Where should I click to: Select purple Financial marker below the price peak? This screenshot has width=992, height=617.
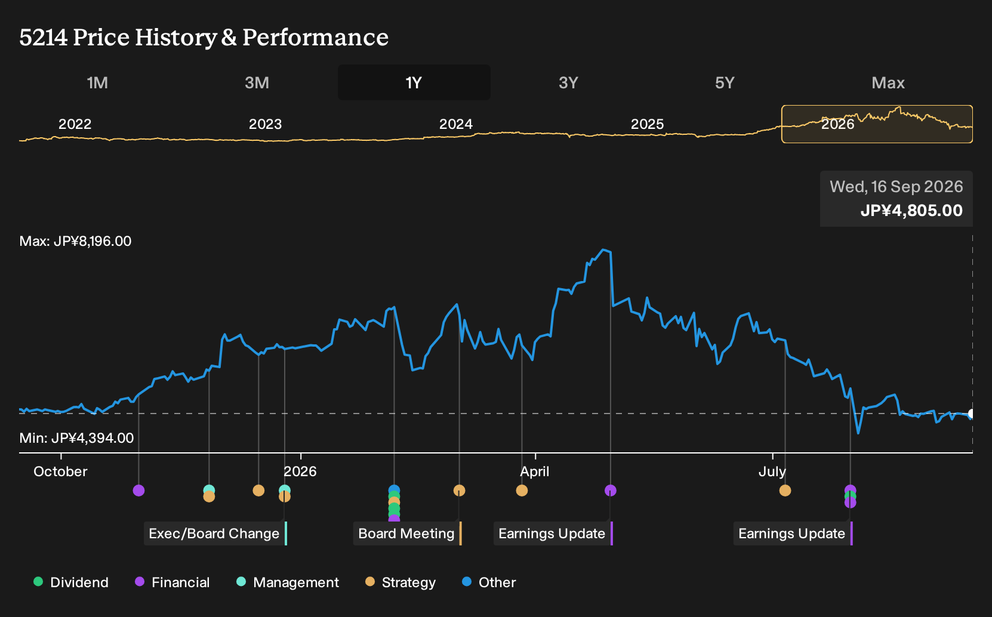click(611, 490)
